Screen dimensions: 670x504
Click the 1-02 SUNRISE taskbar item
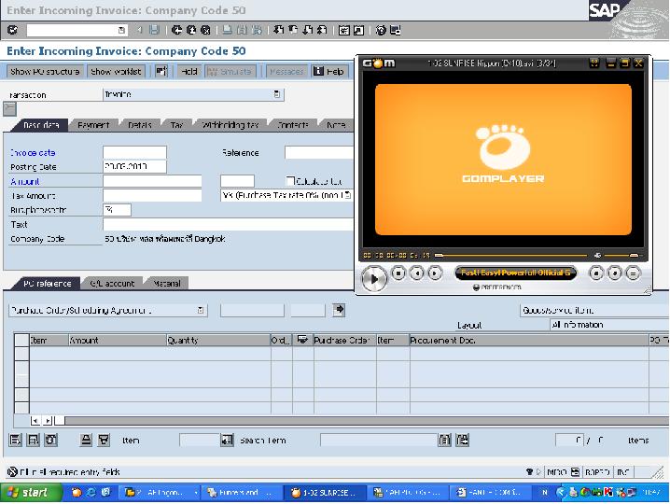(325, 493)
